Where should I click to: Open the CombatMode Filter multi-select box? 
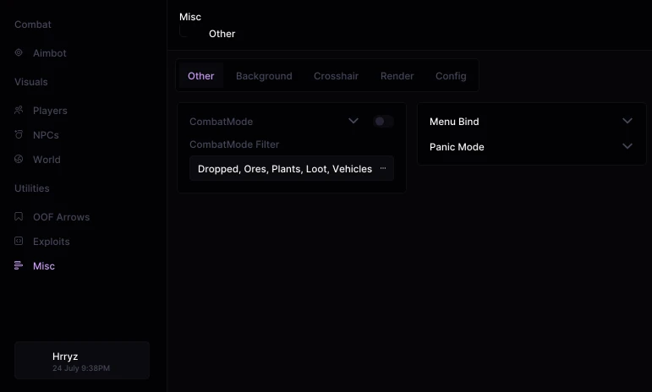(x=292, y=168)
